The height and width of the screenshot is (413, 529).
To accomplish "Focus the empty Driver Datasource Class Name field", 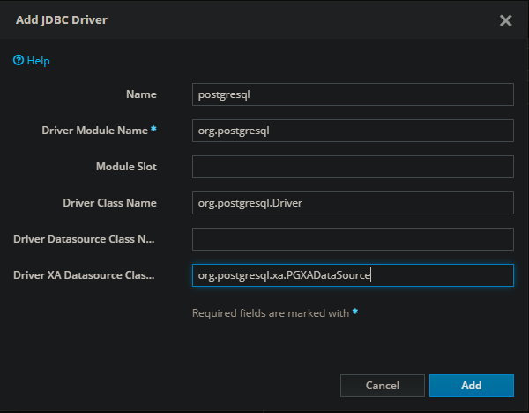I will [x=353, y=239].
